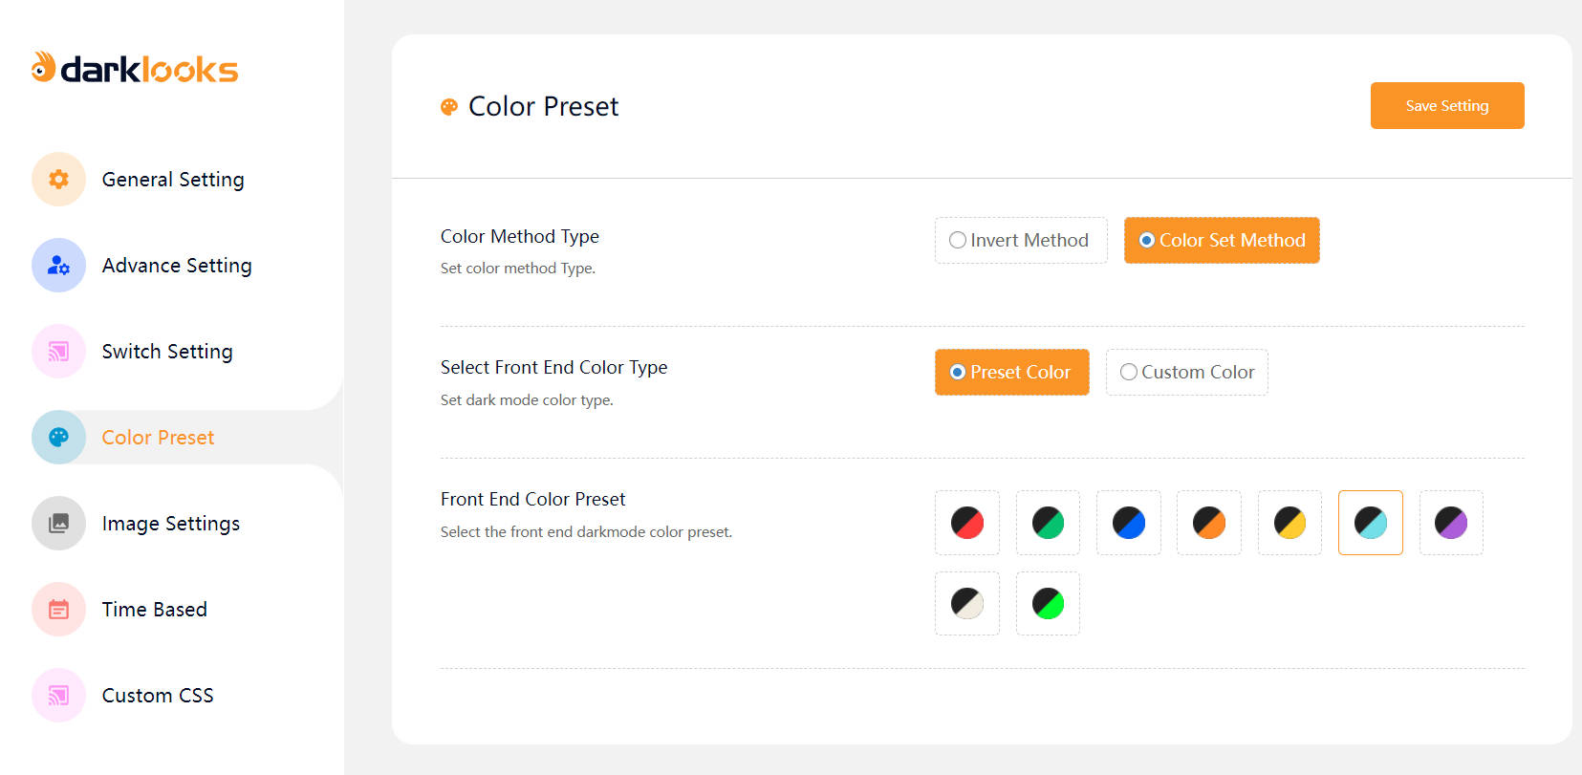Pick the black and purple color preset

pyautogui.click(x=1451, y=523)
